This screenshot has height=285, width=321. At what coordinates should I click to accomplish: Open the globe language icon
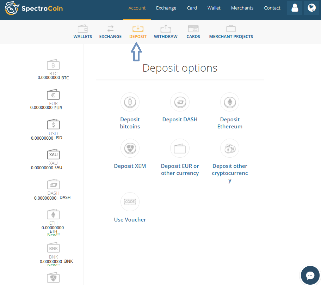(311, 8)
